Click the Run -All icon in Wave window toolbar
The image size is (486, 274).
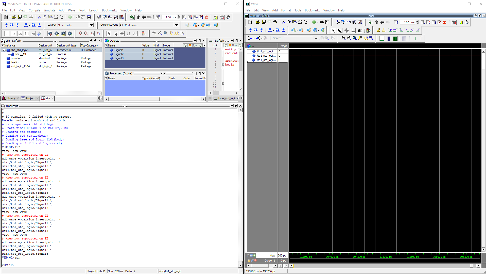(x=434, y=22)
